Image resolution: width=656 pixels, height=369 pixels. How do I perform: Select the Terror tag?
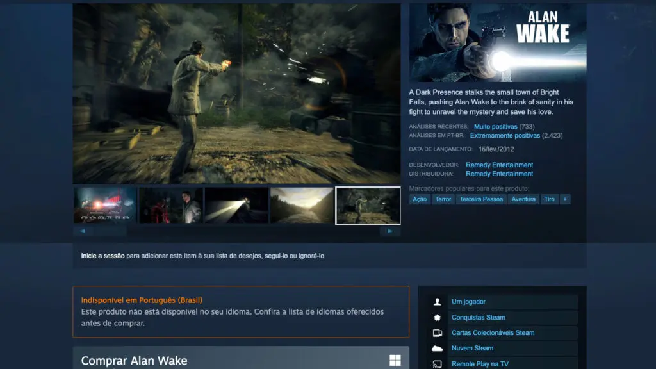click(443, 199)
